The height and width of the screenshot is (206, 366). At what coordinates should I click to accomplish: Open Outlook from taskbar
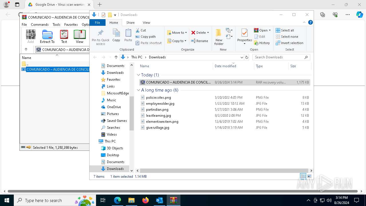coord(159,200)
